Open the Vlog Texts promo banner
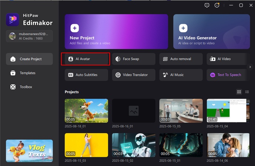This screenshot has height=166, width=255. tap(30, 151)
